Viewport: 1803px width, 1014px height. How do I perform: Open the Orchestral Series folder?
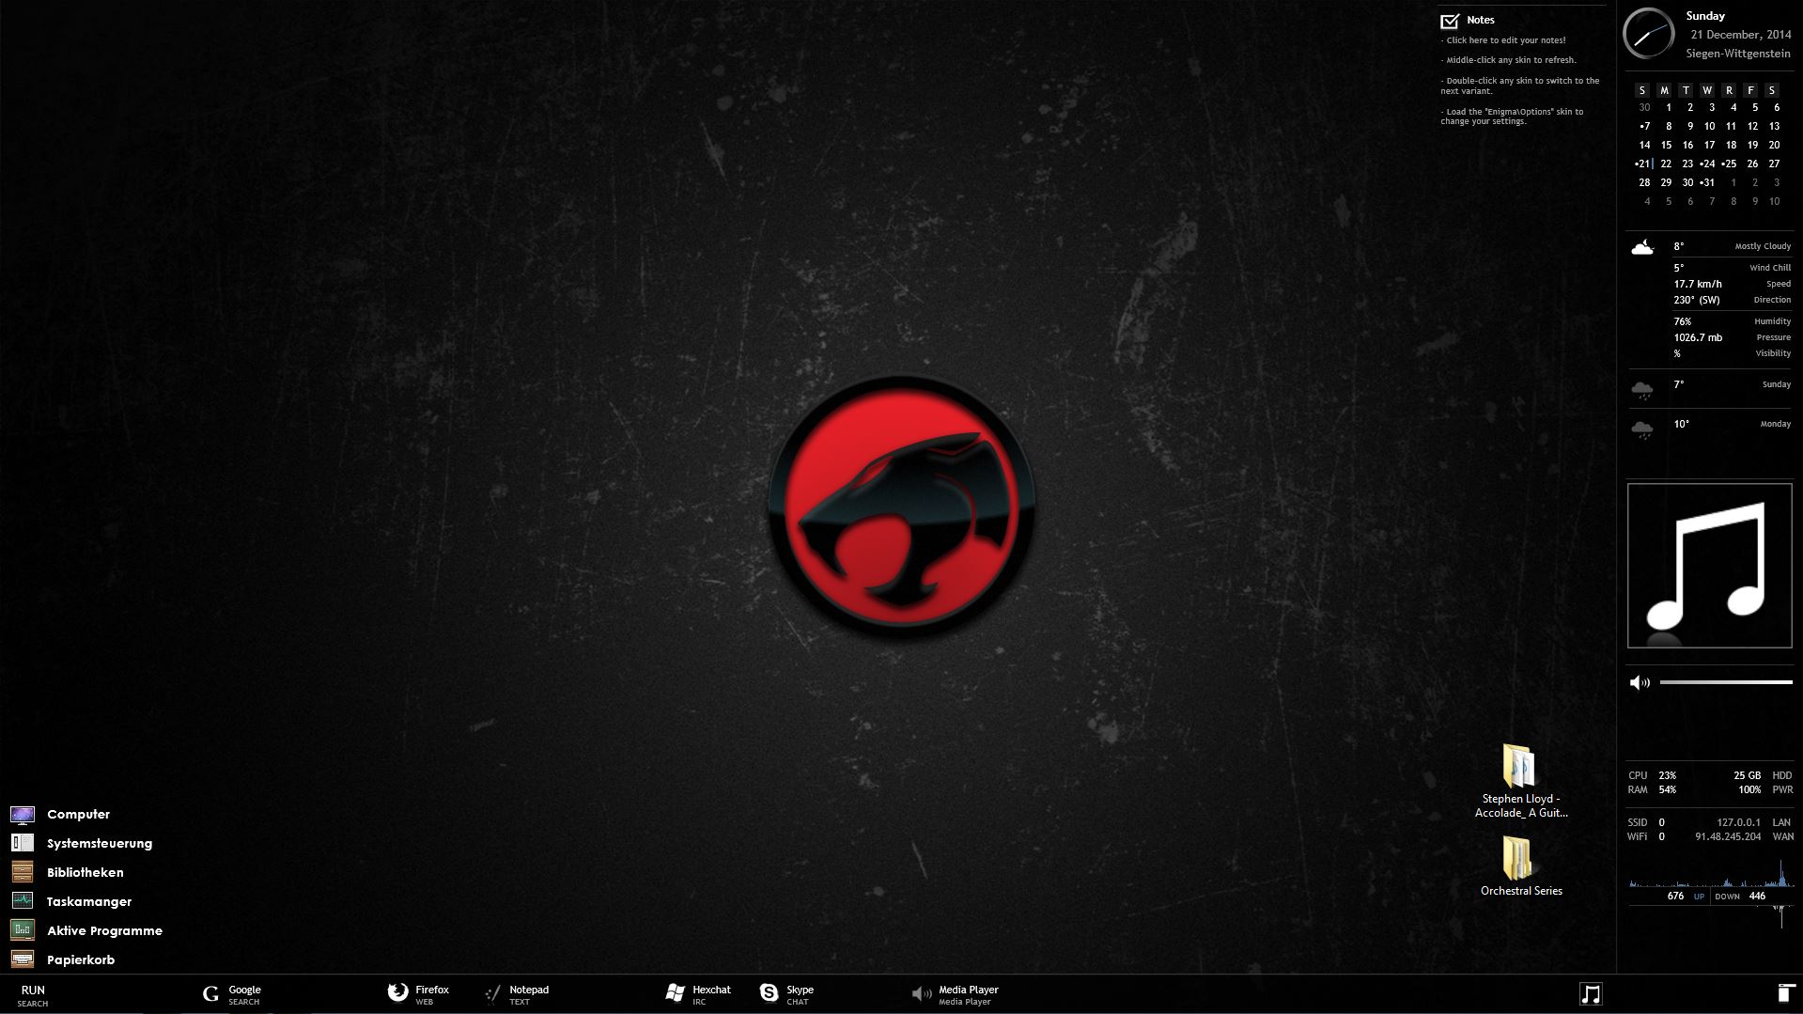[1520, 866]
